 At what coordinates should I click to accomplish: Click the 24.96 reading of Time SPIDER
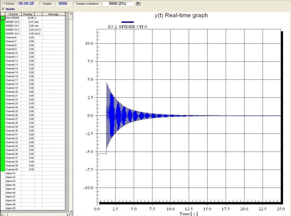click(x=28, y=18)
